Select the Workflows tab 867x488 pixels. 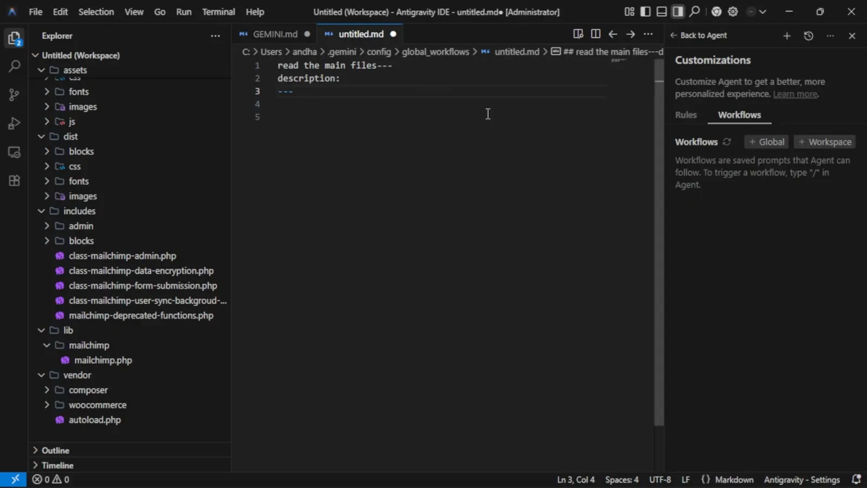coord(739,115)
